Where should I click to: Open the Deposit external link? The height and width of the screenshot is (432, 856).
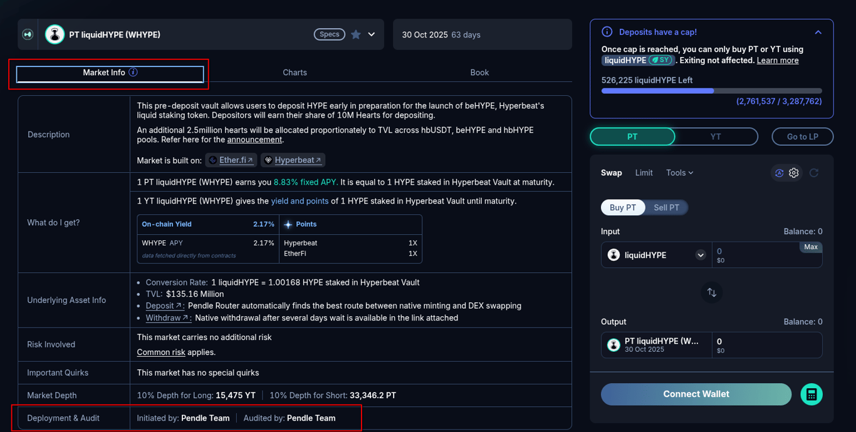165,306
